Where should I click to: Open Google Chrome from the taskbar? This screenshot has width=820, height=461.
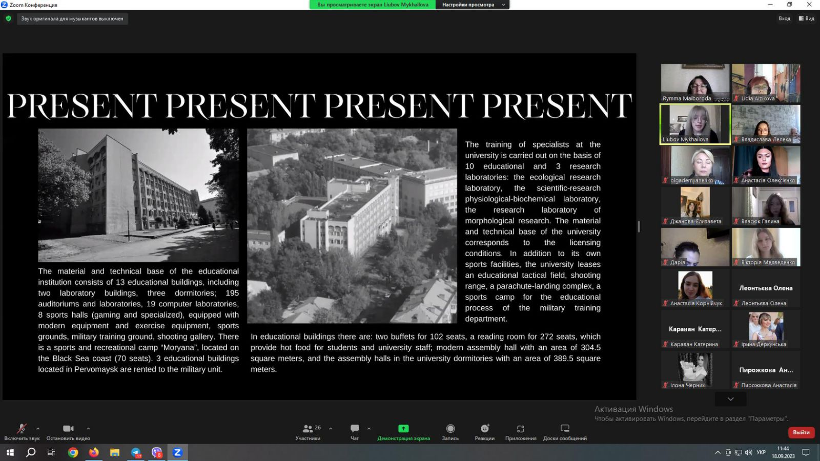tap(73, 452)
